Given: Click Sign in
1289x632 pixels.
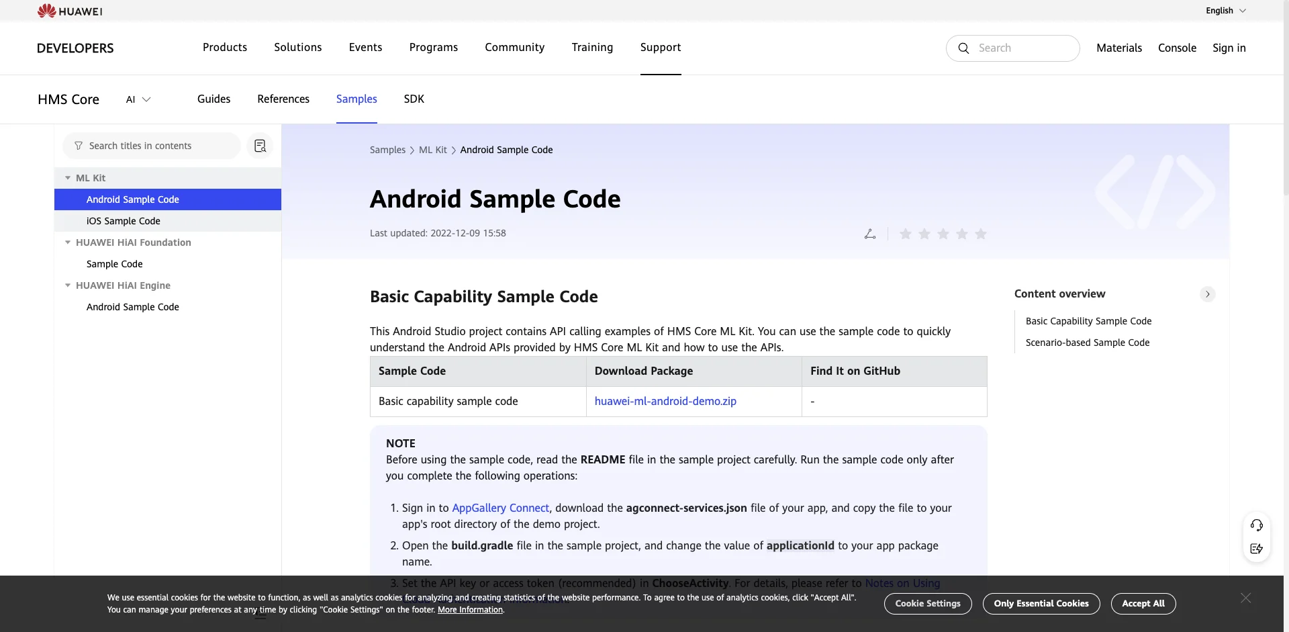Looking at the screenshot, I should coord(1229,48).
